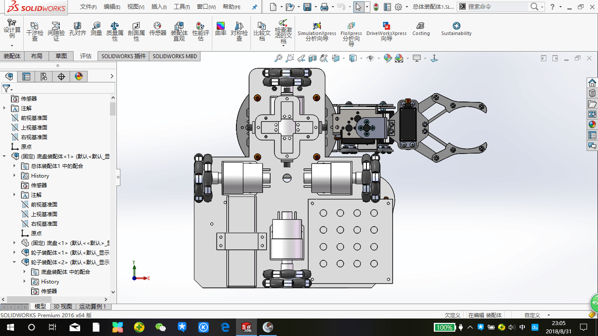
Task: Open the Appearances task pane tab
Action: click(592, 125)
